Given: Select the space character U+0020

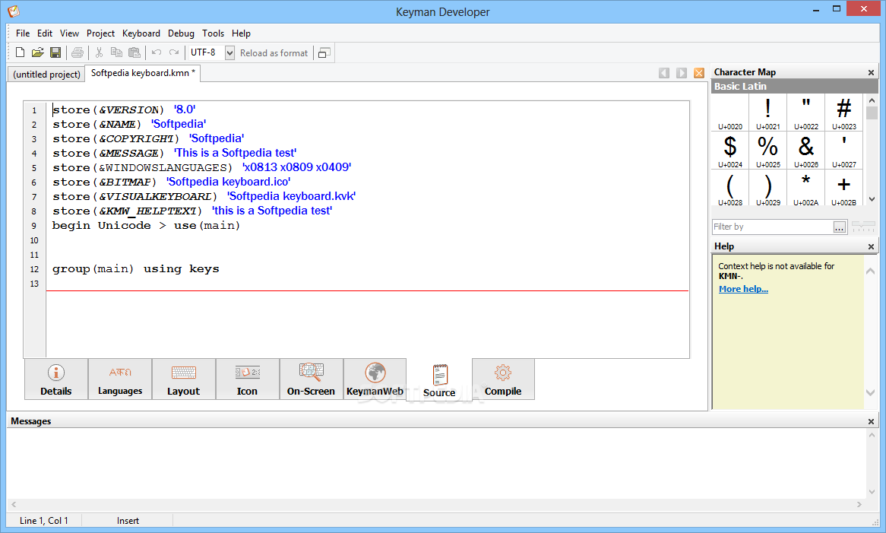Looking at the screenshot, I should (x=730, y=113).
